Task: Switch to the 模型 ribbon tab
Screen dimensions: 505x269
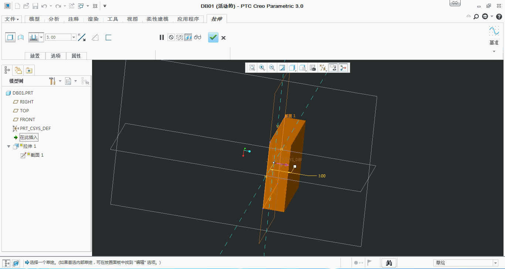Action: (34, 19)
